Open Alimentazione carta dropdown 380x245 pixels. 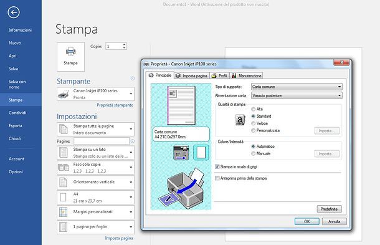point(297,95)
